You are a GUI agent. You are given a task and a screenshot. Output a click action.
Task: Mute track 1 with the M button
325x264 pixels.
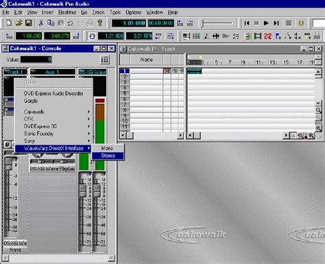pos(167,71)
